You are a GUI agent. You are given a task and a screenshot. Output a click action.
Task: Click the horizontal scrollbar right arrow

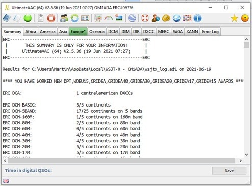click(241, 161)
